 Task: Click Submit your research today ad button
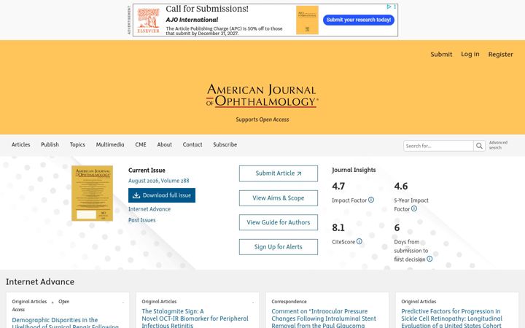[x=359, y=20]
